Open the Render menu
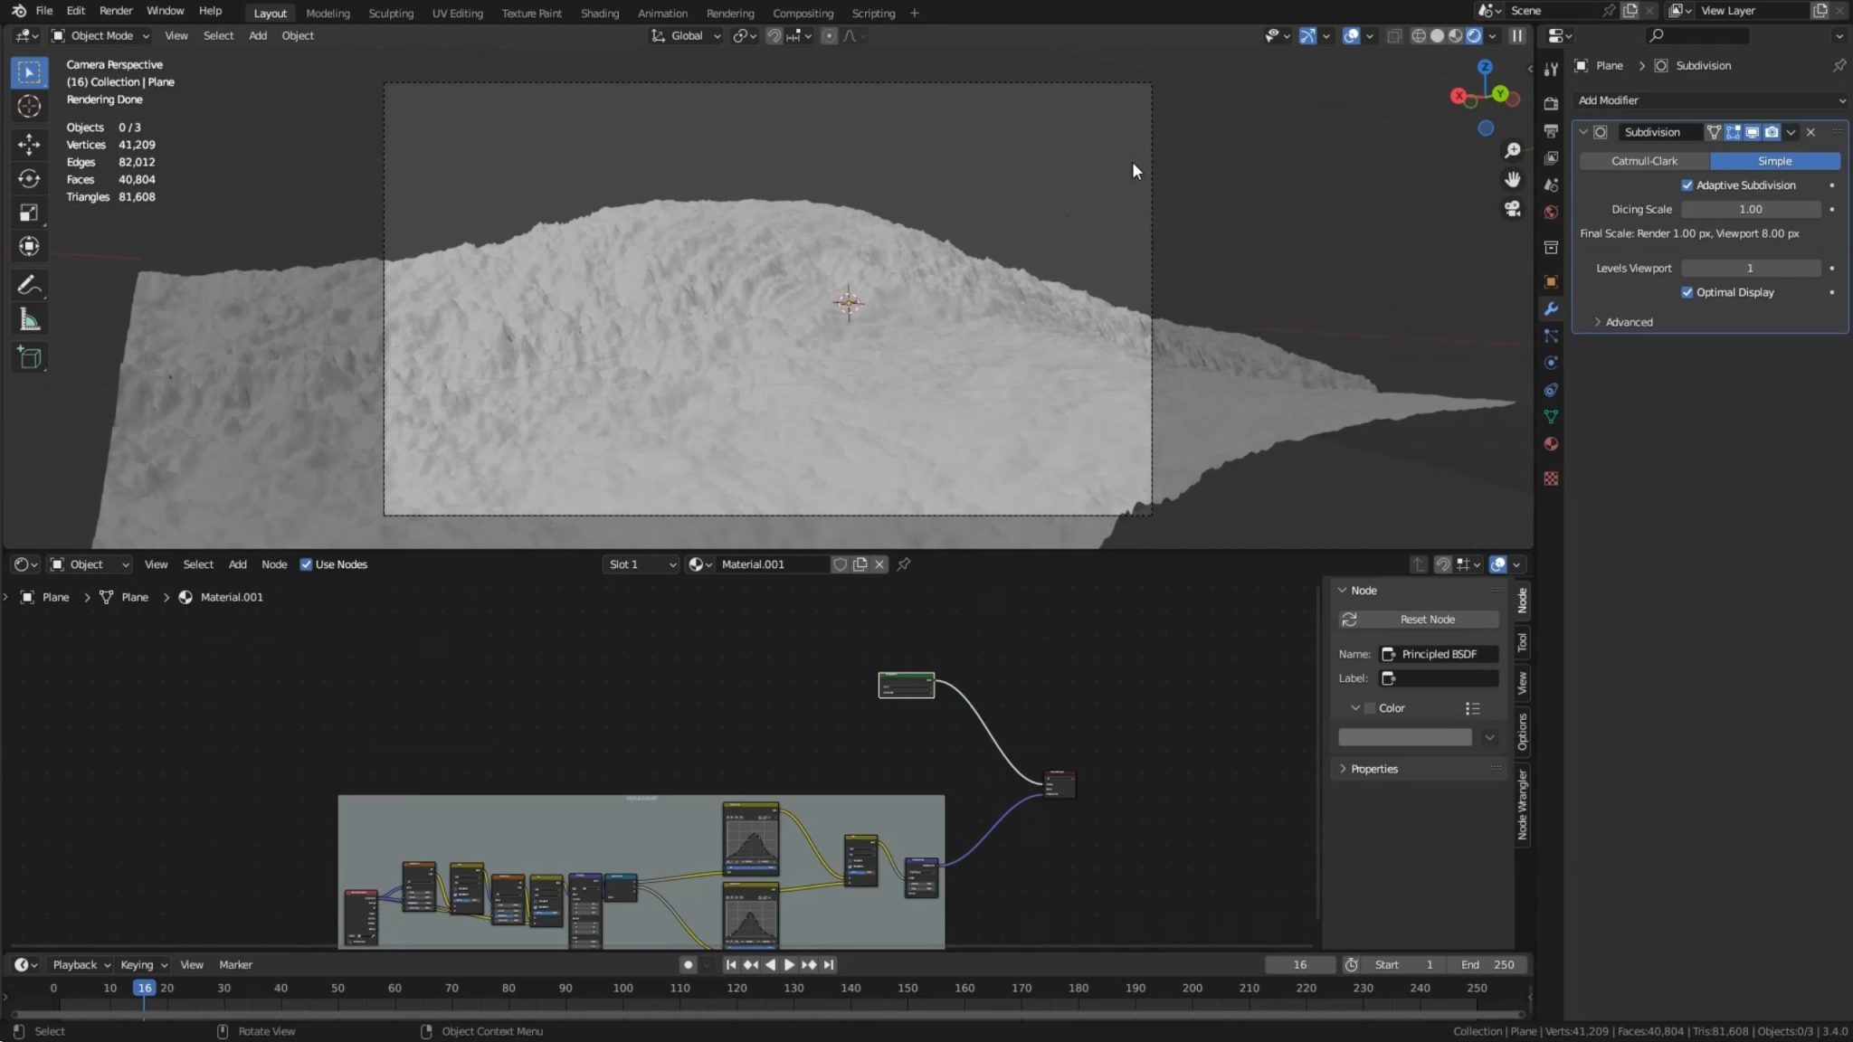1853x1042 pixels. click(116, 10)
